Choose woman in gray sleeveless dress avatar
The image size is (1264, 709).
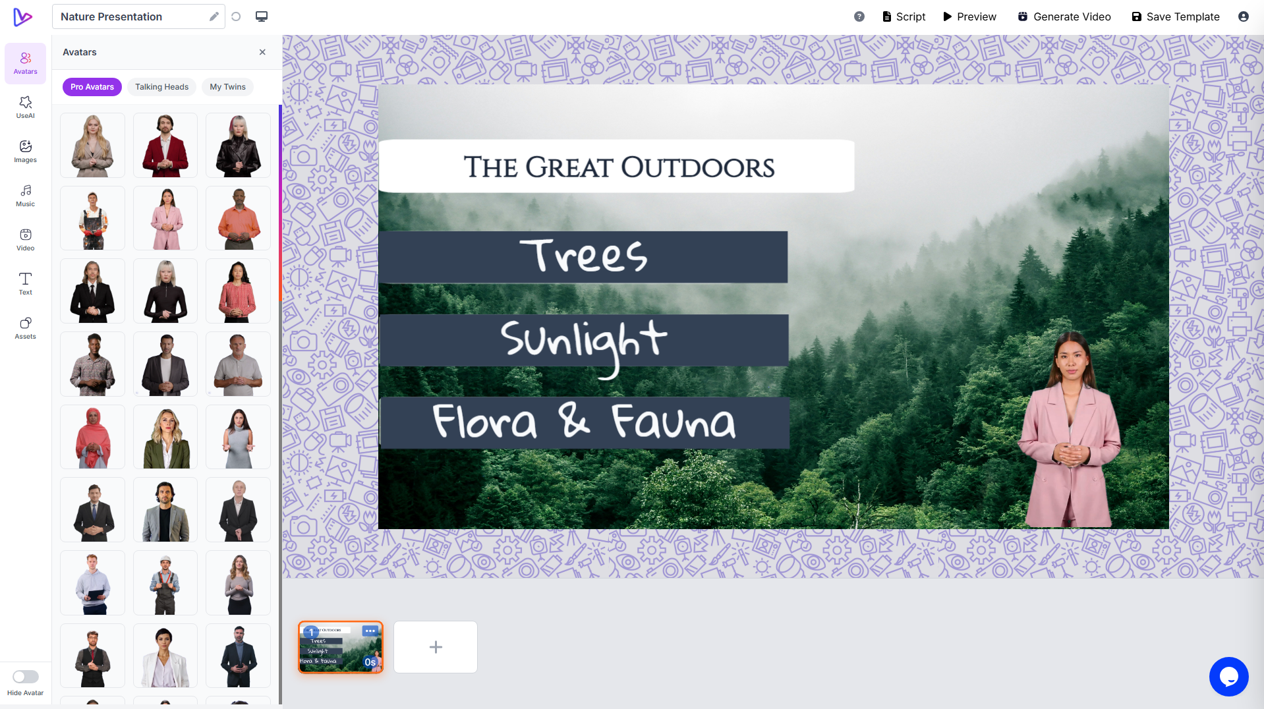tap(238, 437)
